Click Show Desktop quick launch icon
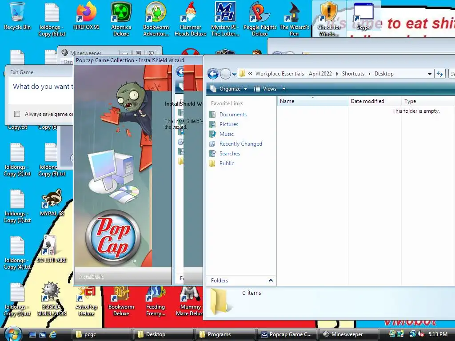The height and width of the screenshot is (341, 455). pos(32,334)
